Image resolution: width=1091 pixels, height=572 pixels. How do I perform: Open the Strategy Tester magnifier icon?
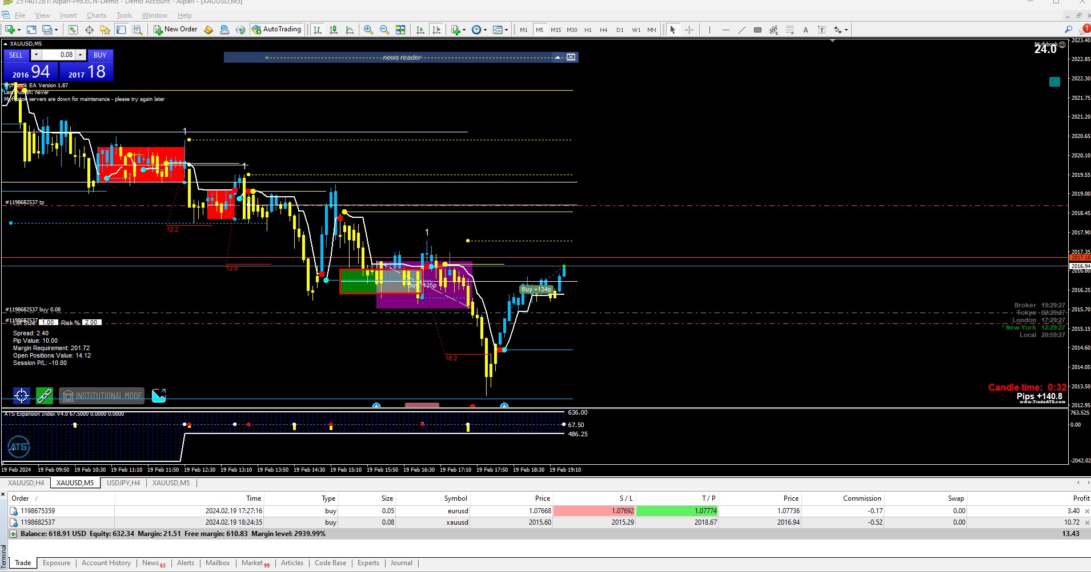137,30
